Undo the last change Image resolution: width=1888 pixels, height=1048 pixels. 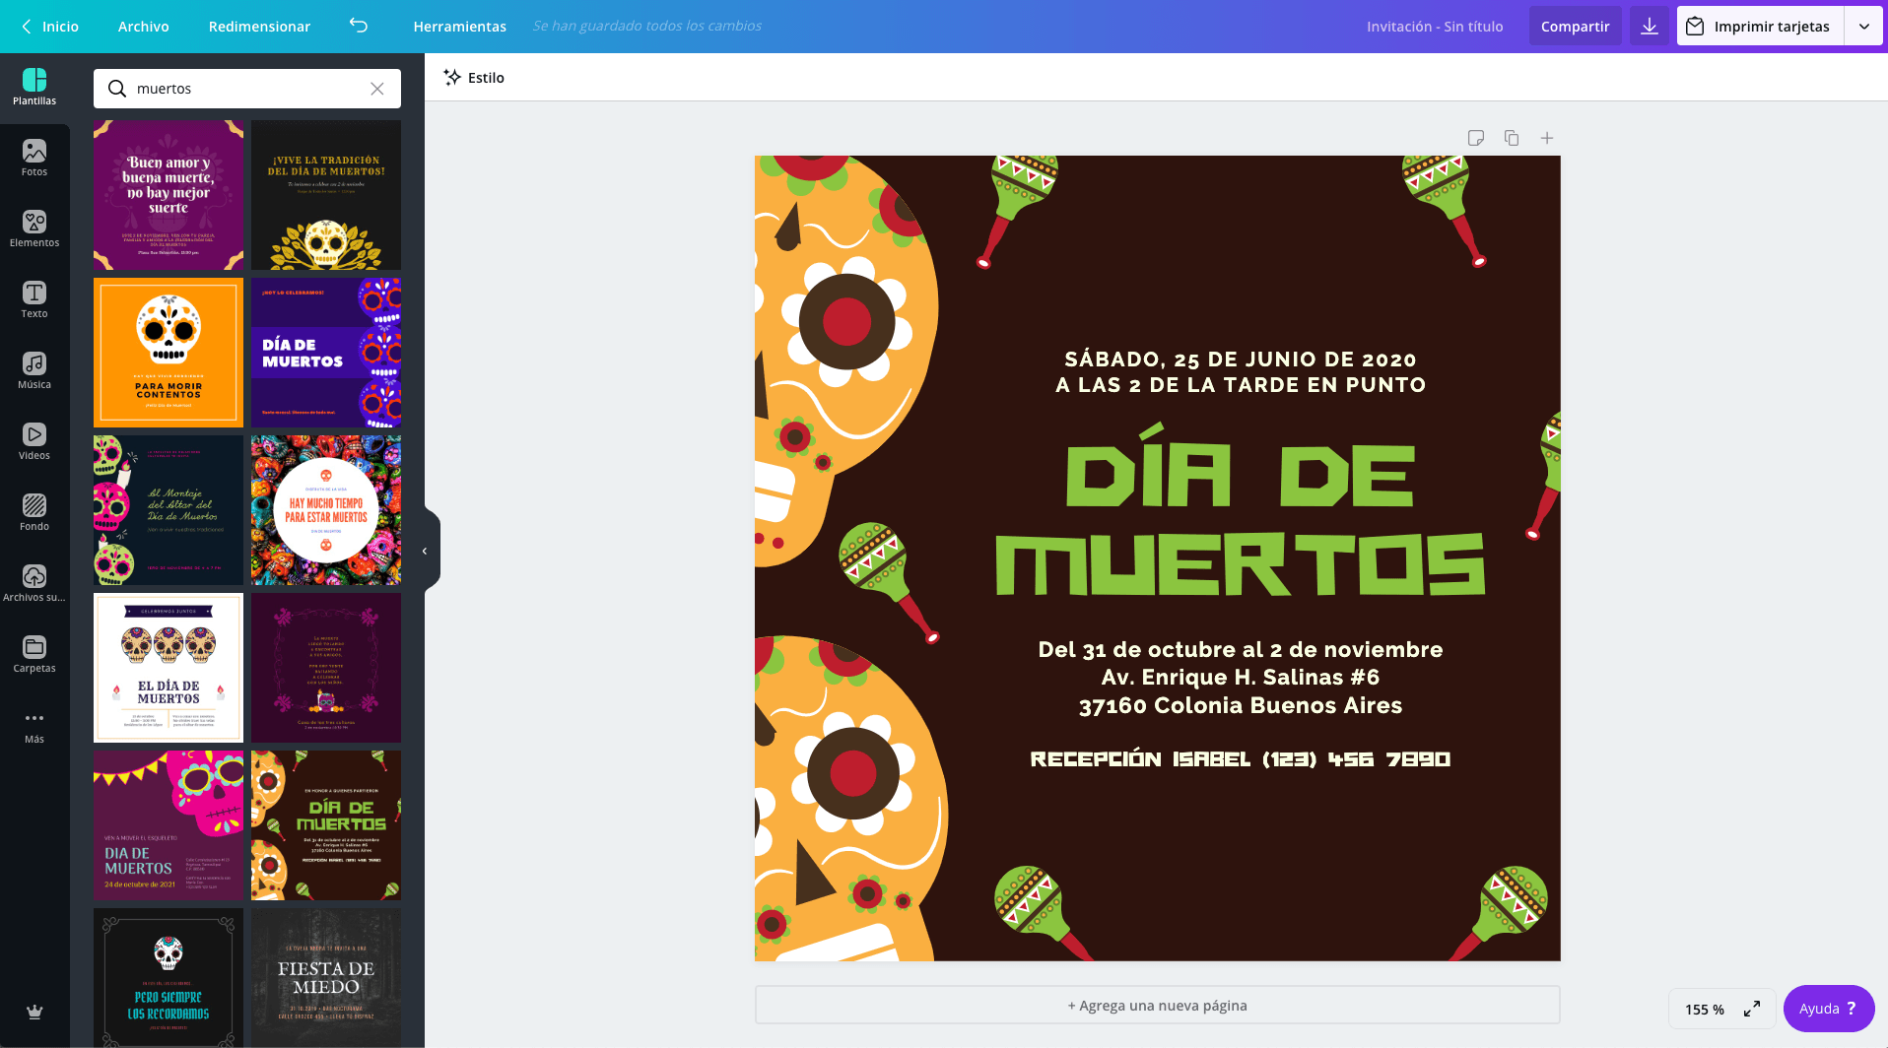(358, 27)
